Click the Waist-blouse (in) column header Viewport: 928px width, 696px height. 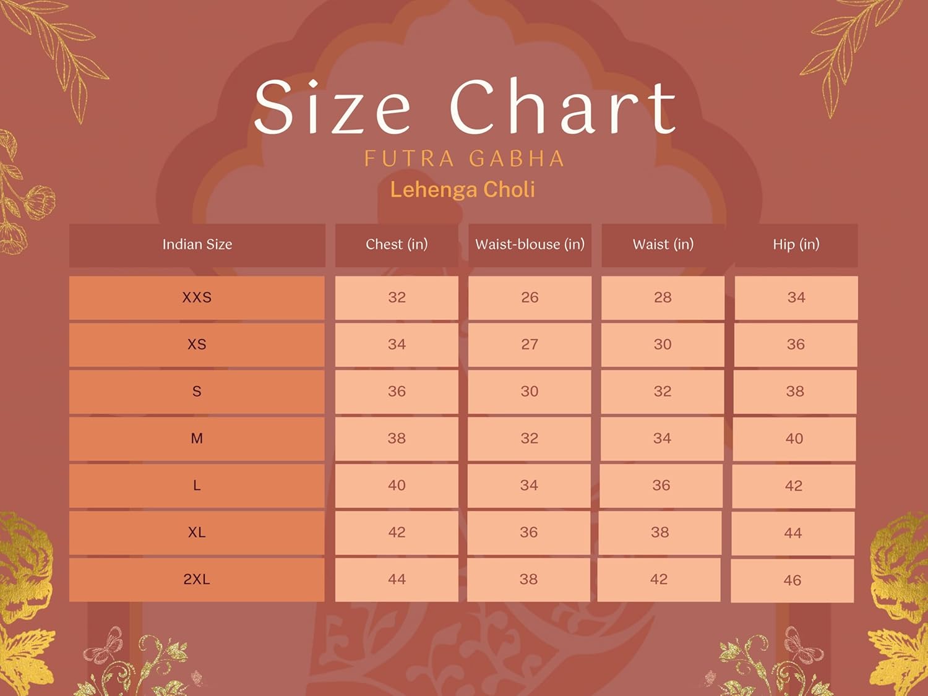530,244
